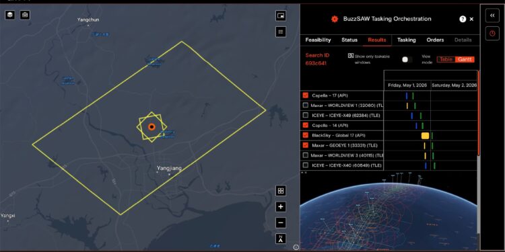Open the Tasking tab
505x252 pixels.
click(x=407, y=40)
